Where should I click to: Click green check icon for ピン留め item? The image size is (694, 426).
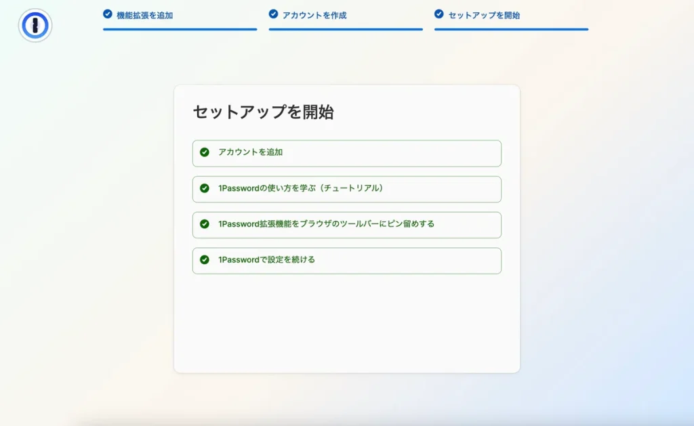coord(205,224)
